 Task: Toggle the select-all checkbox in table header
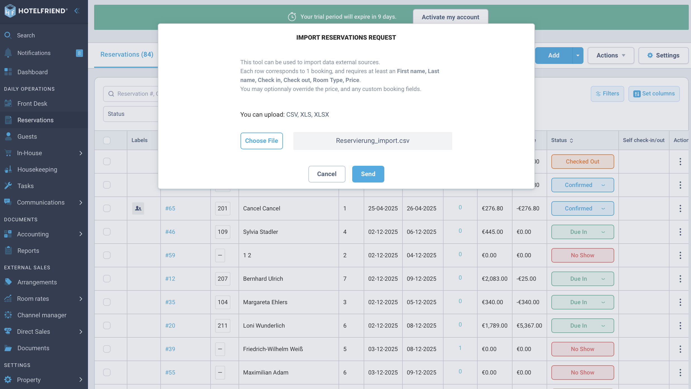[107, 140]
